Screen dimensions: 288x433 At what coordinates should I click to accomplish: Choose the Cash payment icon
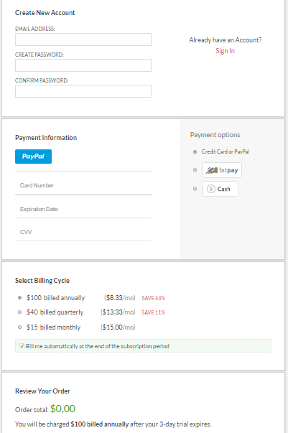(220, 189)
